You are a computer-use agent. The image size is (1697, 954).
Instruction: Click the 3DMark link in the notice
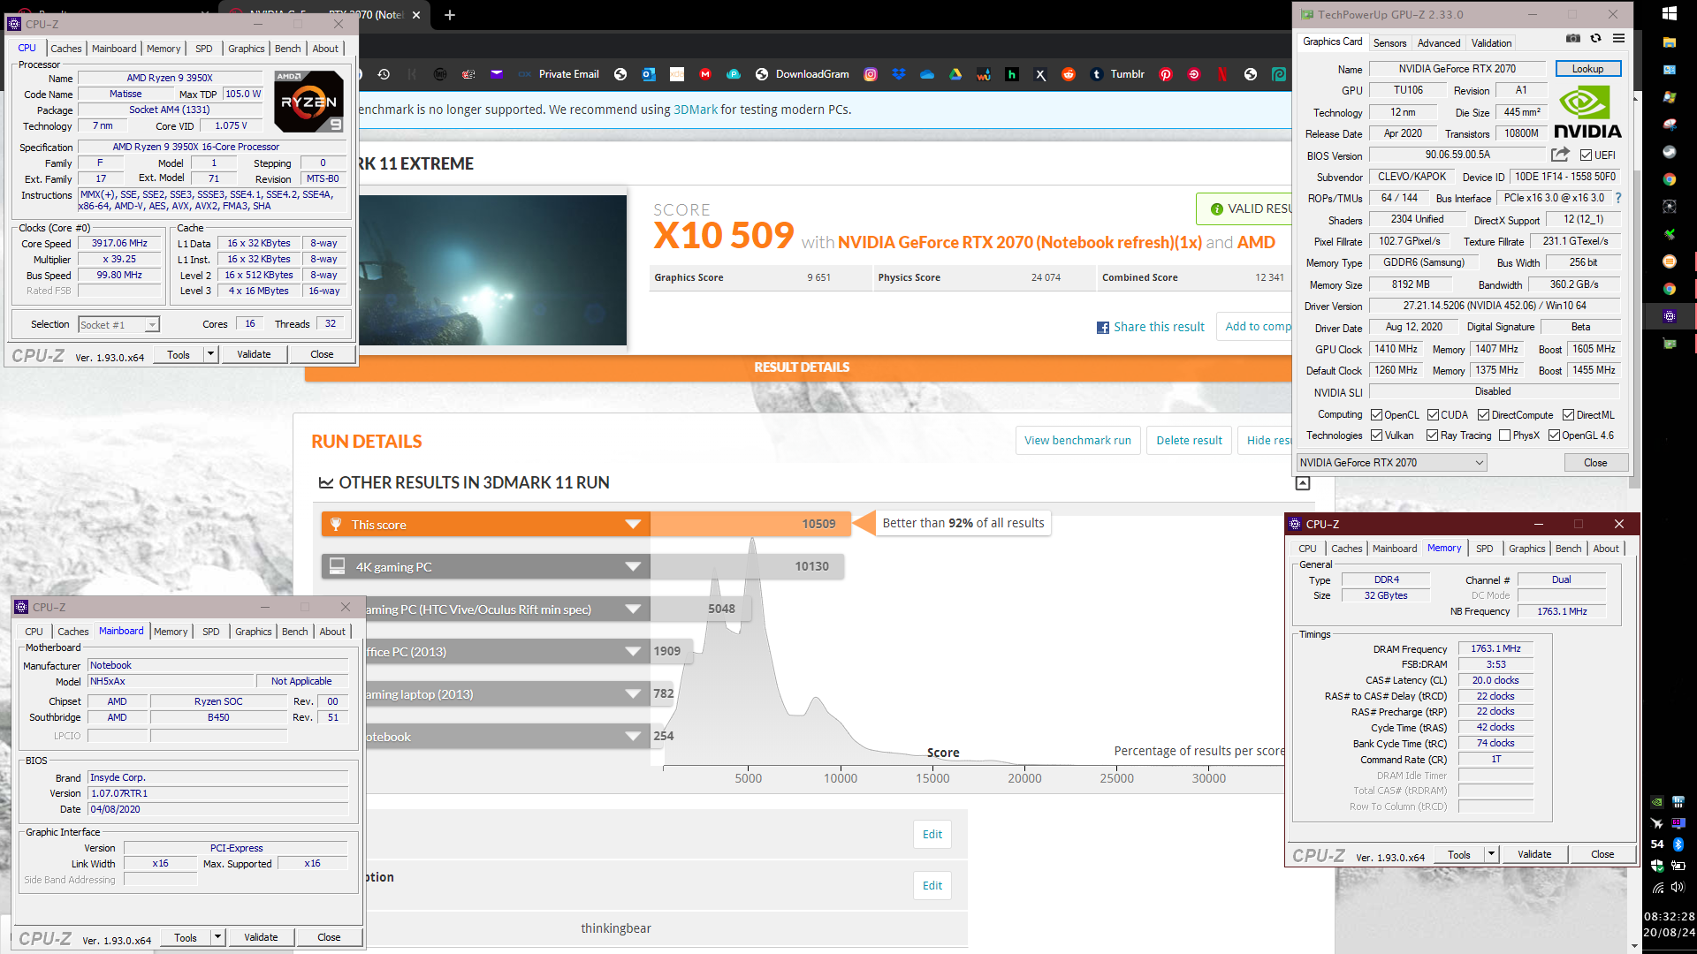pyautogui.click(x=696, y=110)
